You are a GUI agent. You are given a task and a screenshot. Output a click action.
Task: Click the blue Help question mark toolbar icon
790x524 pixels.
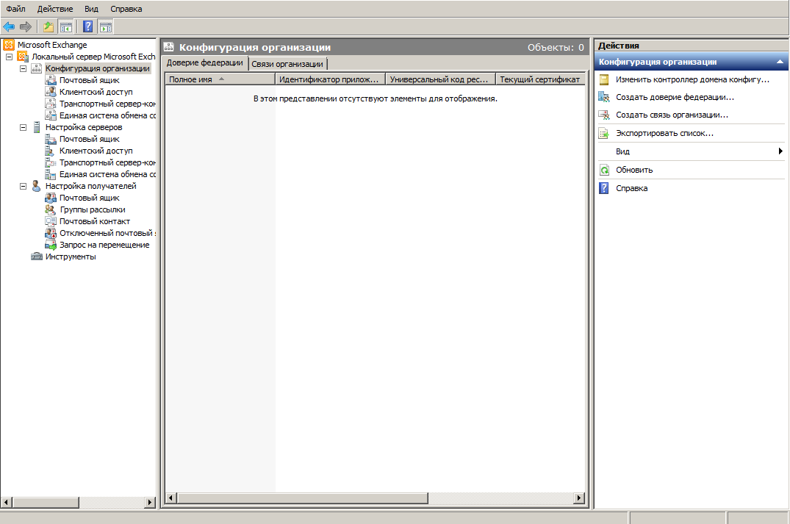tap(87, 26)
